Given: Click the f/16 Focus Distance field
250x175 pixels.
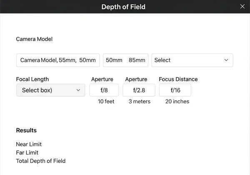Looking at the screenshot, I should pos(175,90).
